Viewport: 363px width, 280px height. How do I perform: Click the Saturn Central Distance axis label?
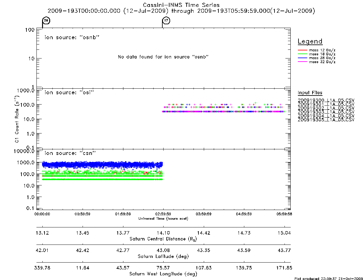click(163, 239)
